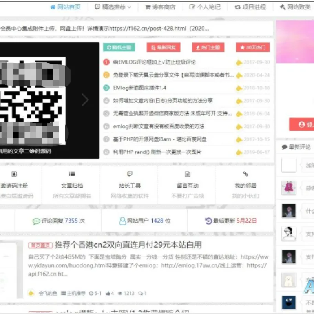The image size is (314, 314).
Task: Open the 我的邻居 card title
Action: (x=246, y=186)
